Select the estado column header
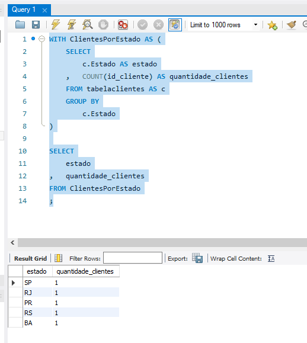 click(37, 271)
